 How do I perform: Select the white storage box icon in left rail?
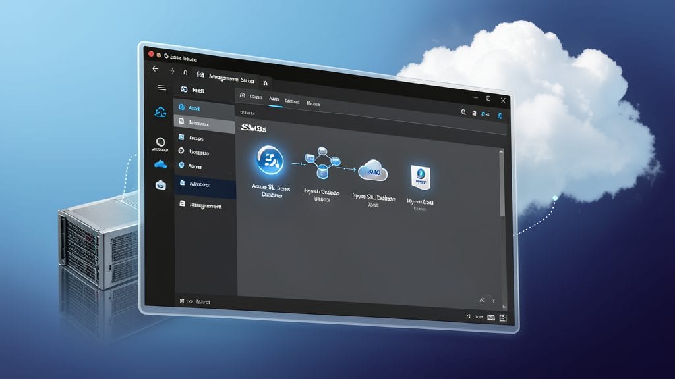(161, 185)
